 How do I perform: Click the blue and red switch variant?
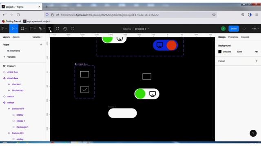(x=166, y=45)
